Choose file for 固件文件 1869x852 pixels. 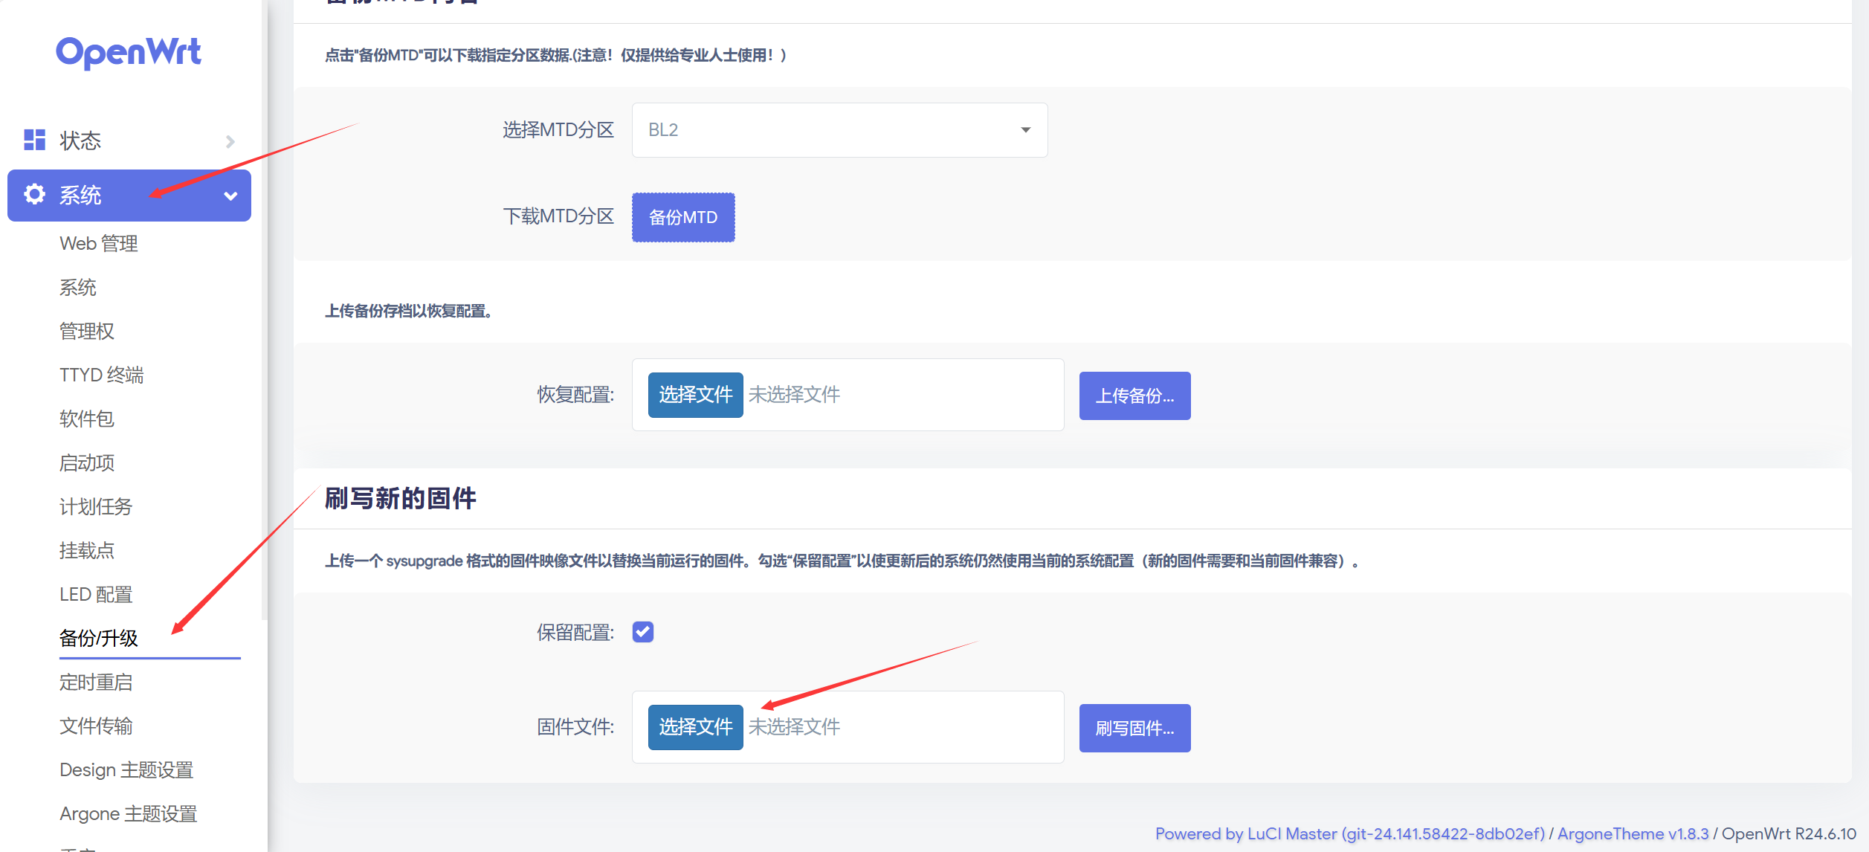click(x=695, y=727)
